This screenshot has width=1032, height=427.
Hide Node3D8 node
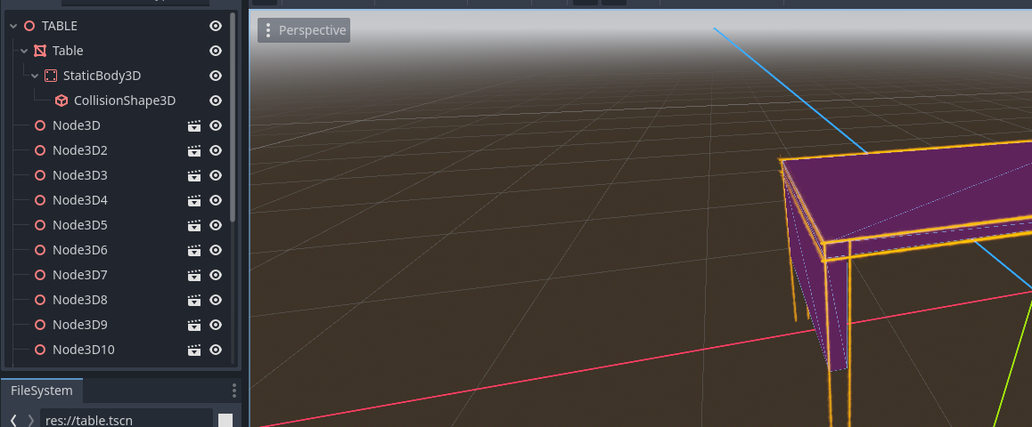click(215, 300)
